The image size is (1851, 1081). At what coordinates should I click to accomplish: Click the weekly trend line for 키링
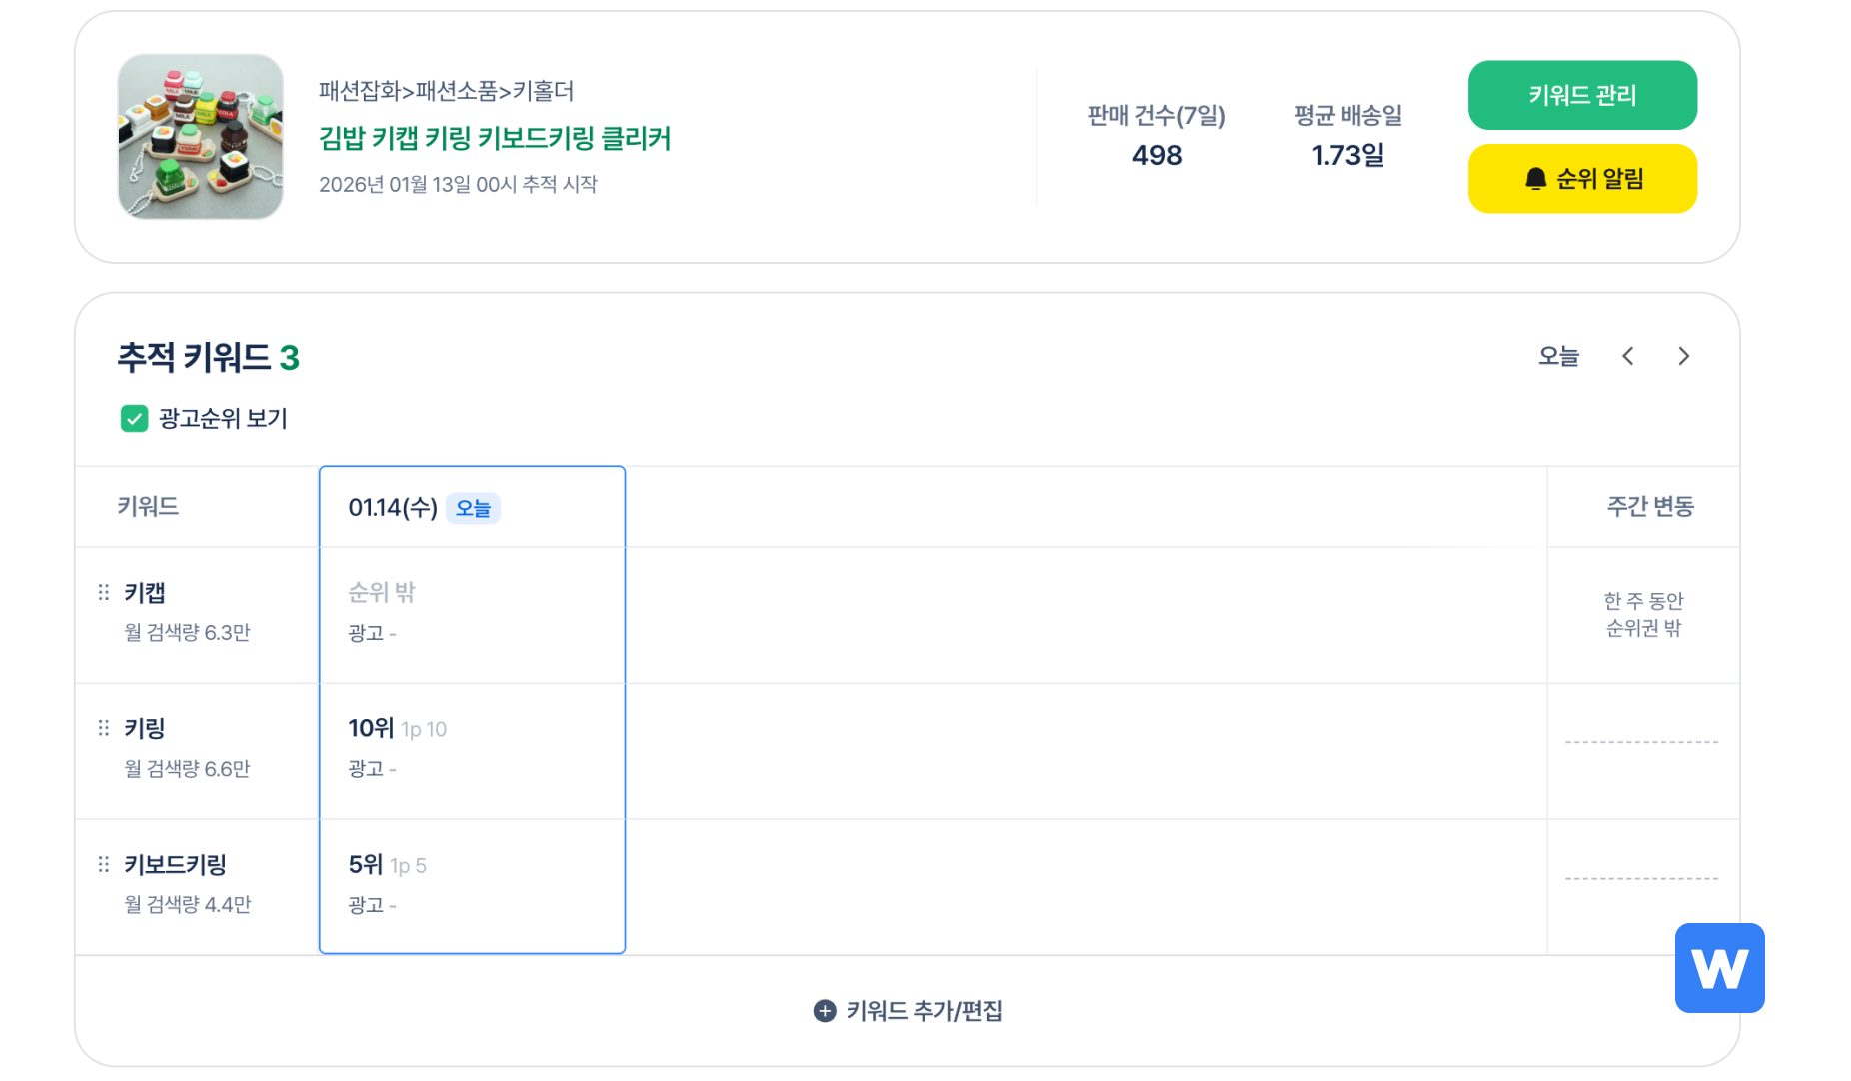coord(1642,742)
